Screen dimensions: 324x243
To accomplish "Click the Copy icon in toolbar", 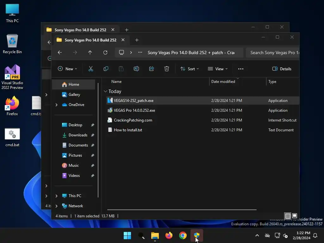I will click(106, 69).
